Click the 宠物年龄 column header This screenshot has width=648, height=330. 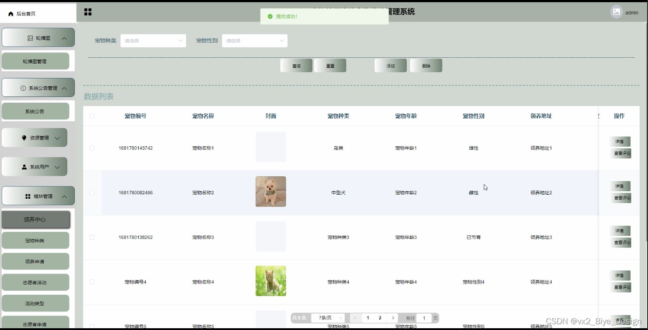point(406,116)
